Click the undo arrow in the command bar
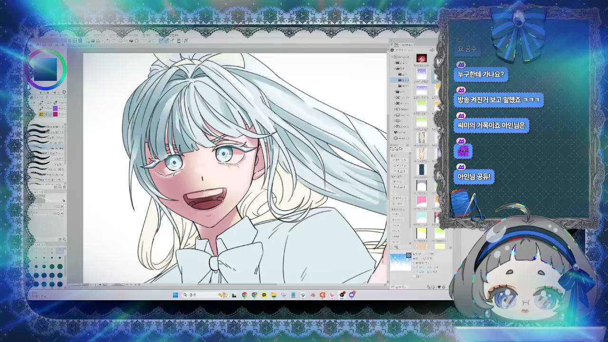This screenshot has width=608, height=342. pyautogui.click(x=108, y=40)
